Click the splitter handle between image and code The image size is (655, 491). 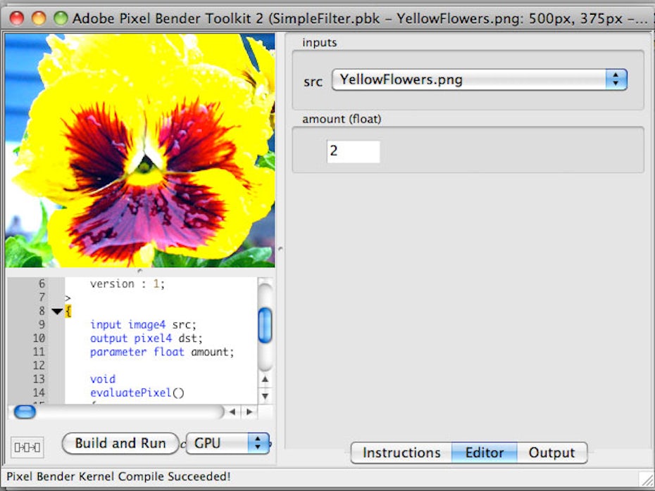(x=139, y=271)
